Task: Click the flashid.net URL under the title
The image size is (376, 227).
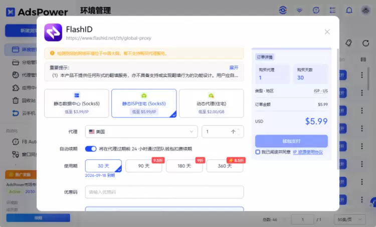Action: coord(108,38)
